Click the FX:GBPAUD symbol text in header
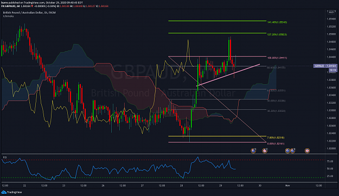The height and width of the screenshot is (196, 339). [x=8, y=6]
